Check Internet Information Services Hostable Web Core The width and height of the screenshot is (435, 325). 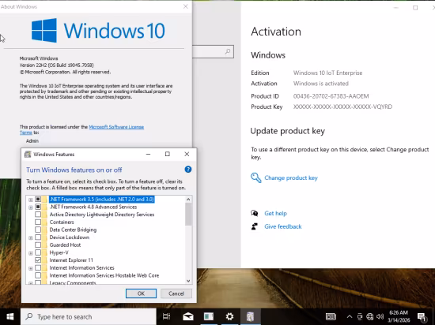38,275
